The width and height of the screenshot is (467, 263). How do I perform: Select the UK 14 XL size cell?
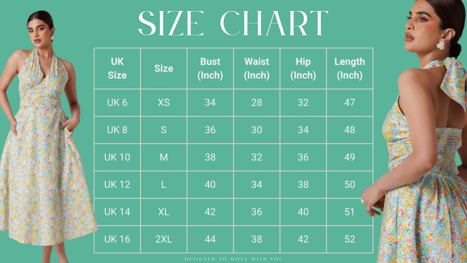tap(164, 212)
